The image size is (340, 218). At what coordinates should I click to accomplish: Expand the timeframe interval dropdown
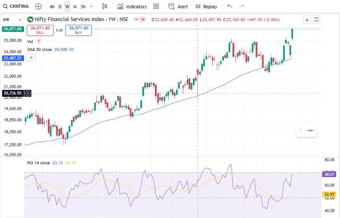[91, 7]
